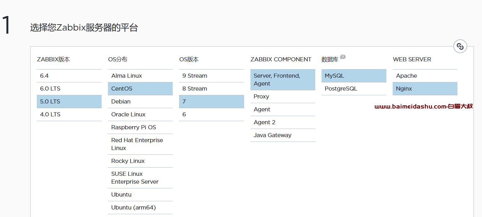Pick Ubuntu (arm64) distribution
Image resolution: width=482 pixels, height=217 pixels.
pos(140,208)
